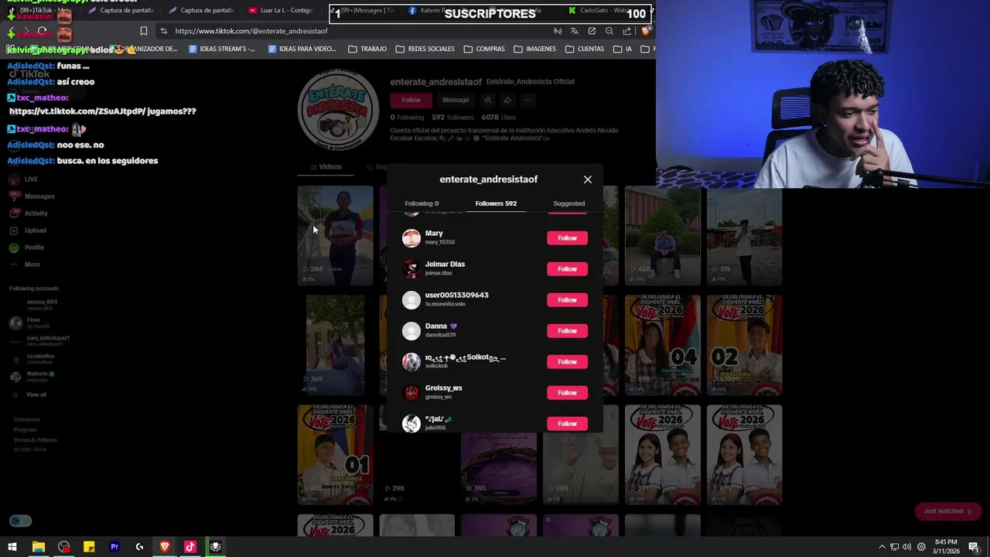Viewport: 990px width, 557px height.
Task: Open the TikTok taskbar icon
Action: 190,547
